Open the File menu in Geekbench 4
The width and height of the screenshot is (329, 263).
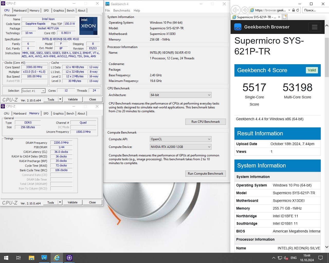point(107,11)
